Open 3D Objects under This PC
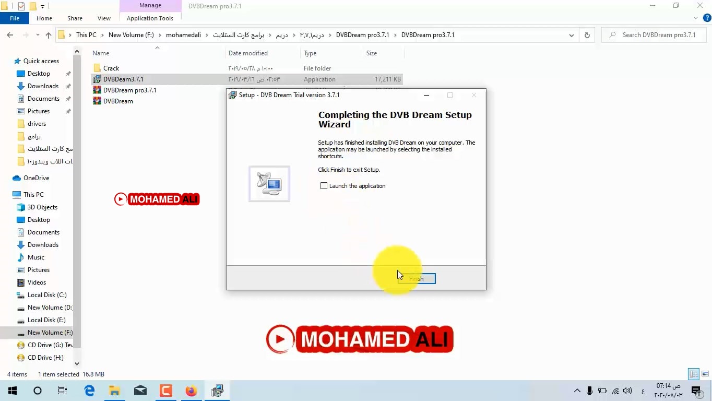The height and width of the screenshot is (401, 712). (x=42, y=207)
